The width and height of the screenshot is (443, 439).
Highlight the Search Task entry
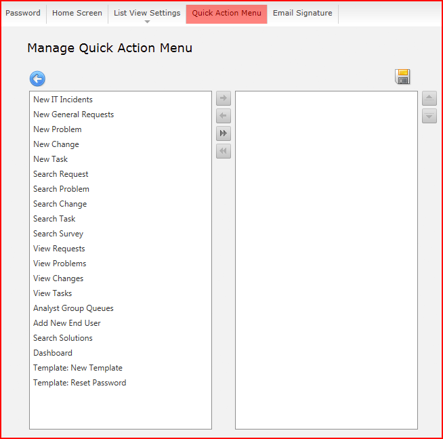121,219
